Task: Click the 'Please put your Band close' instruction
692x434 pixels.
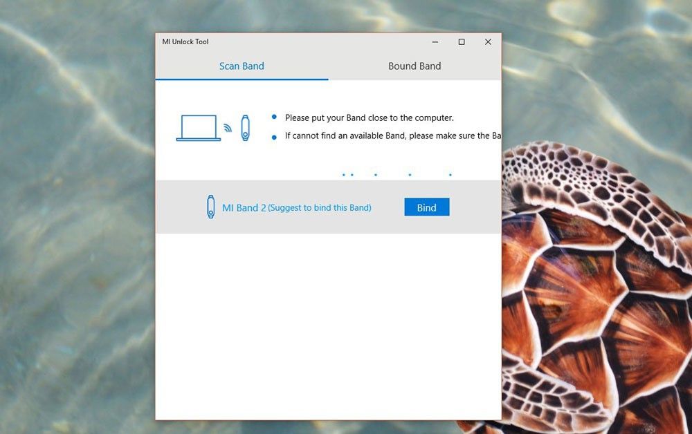Action: point(370,117)
